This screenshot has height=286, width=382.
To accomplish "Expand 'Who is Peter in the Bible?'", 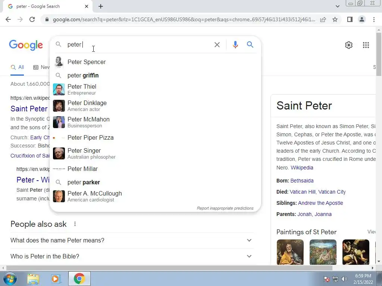I will pyautogui.click(x=132, y=256).
